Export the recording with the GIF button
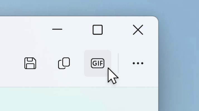The width and height of the screenshot is (199, 111). [98, 63]
